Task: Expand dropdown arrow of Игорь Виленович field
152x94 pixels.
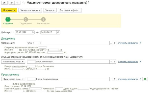Action: click(111, 62)
